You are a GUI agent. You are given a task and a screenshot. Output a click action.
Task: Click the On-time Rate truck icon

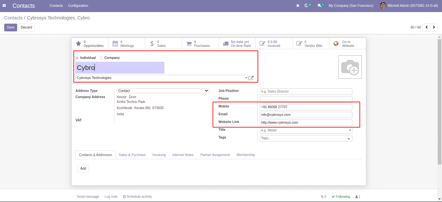tap(226, 44)
